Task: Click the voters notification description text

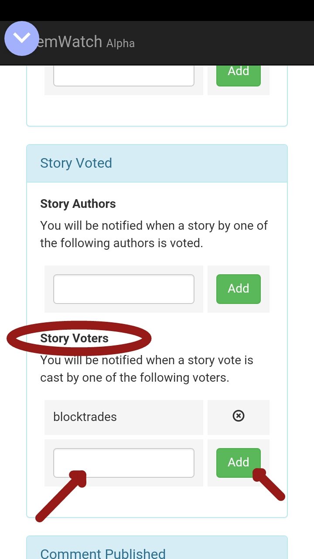Action: [147, 369]
